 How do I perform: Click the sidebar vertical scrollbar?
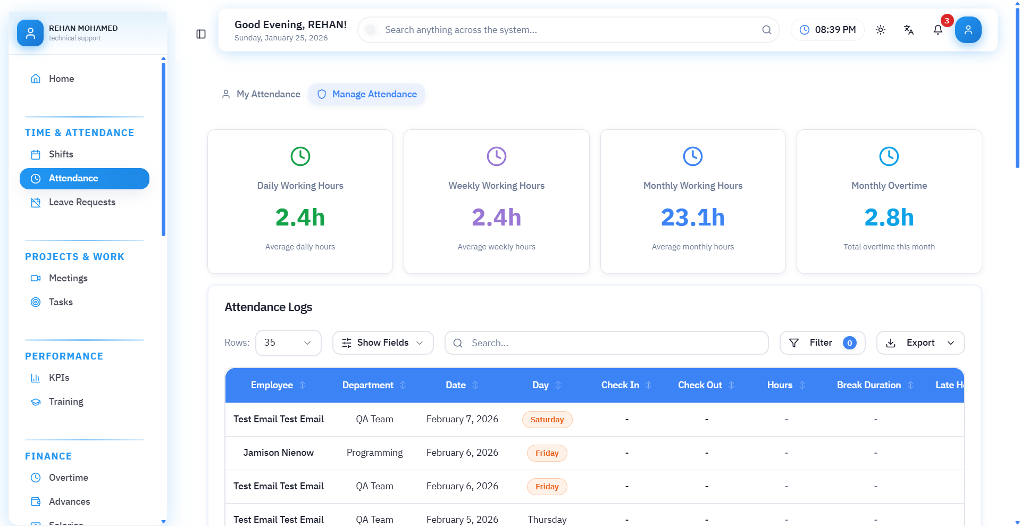[x=163, y=149]
